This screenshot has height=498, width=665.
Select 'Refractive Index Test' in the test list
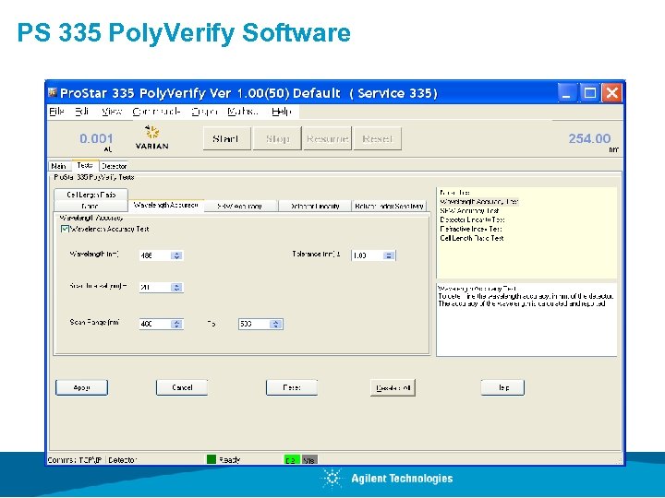tap(471, 229)
